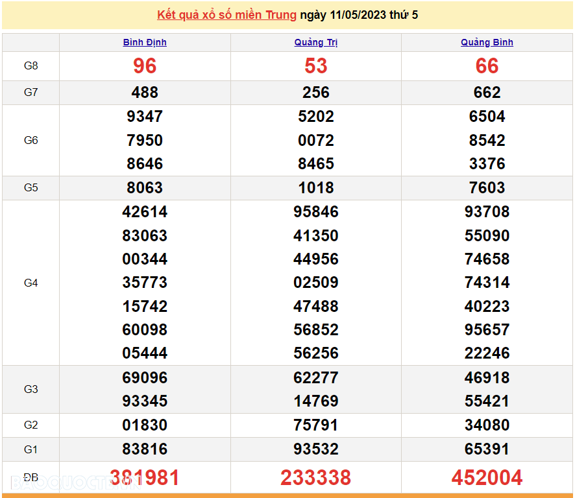
Task: Click the G4 row label
Action: (x=31, y=283)
